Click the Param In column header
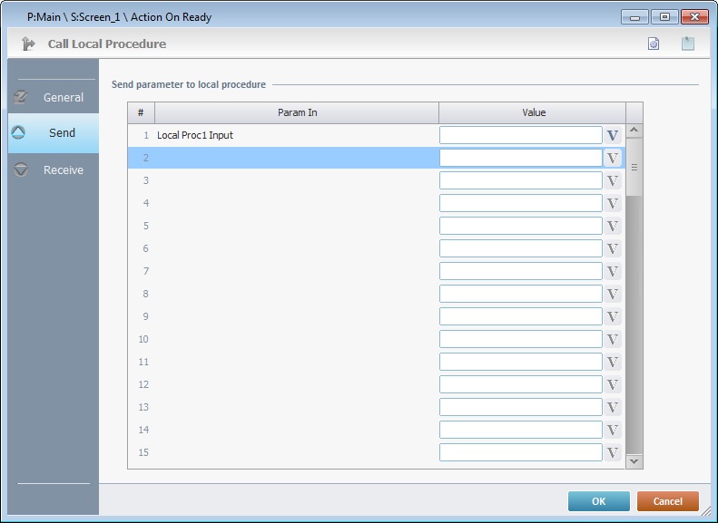718x523 pixels. [x=297, y=112]
